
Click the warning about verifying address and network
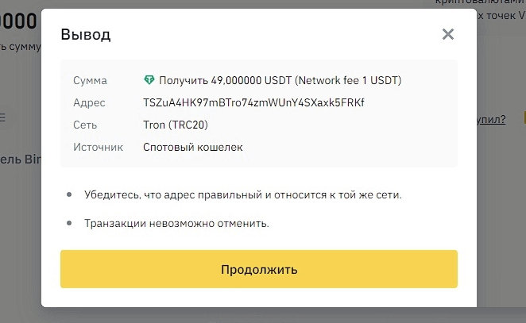coord(243,194)
